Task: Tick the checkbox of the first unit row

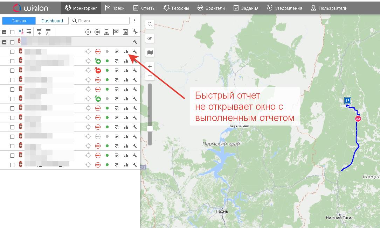Action: (x=12, y=52)
